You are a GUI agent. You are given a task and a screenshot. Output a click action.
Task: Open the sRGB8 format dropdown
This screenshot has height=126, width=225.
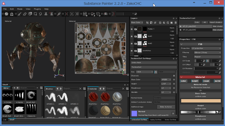[x=166, y=80]
